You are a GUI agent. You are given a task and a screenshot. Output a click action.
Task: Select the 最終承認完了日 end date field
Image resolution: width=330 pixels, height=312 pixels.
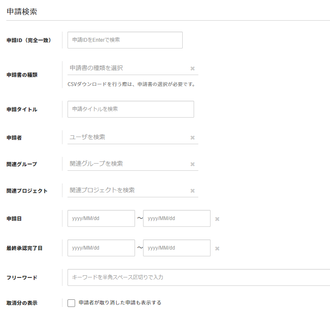[x=176, y=248]
